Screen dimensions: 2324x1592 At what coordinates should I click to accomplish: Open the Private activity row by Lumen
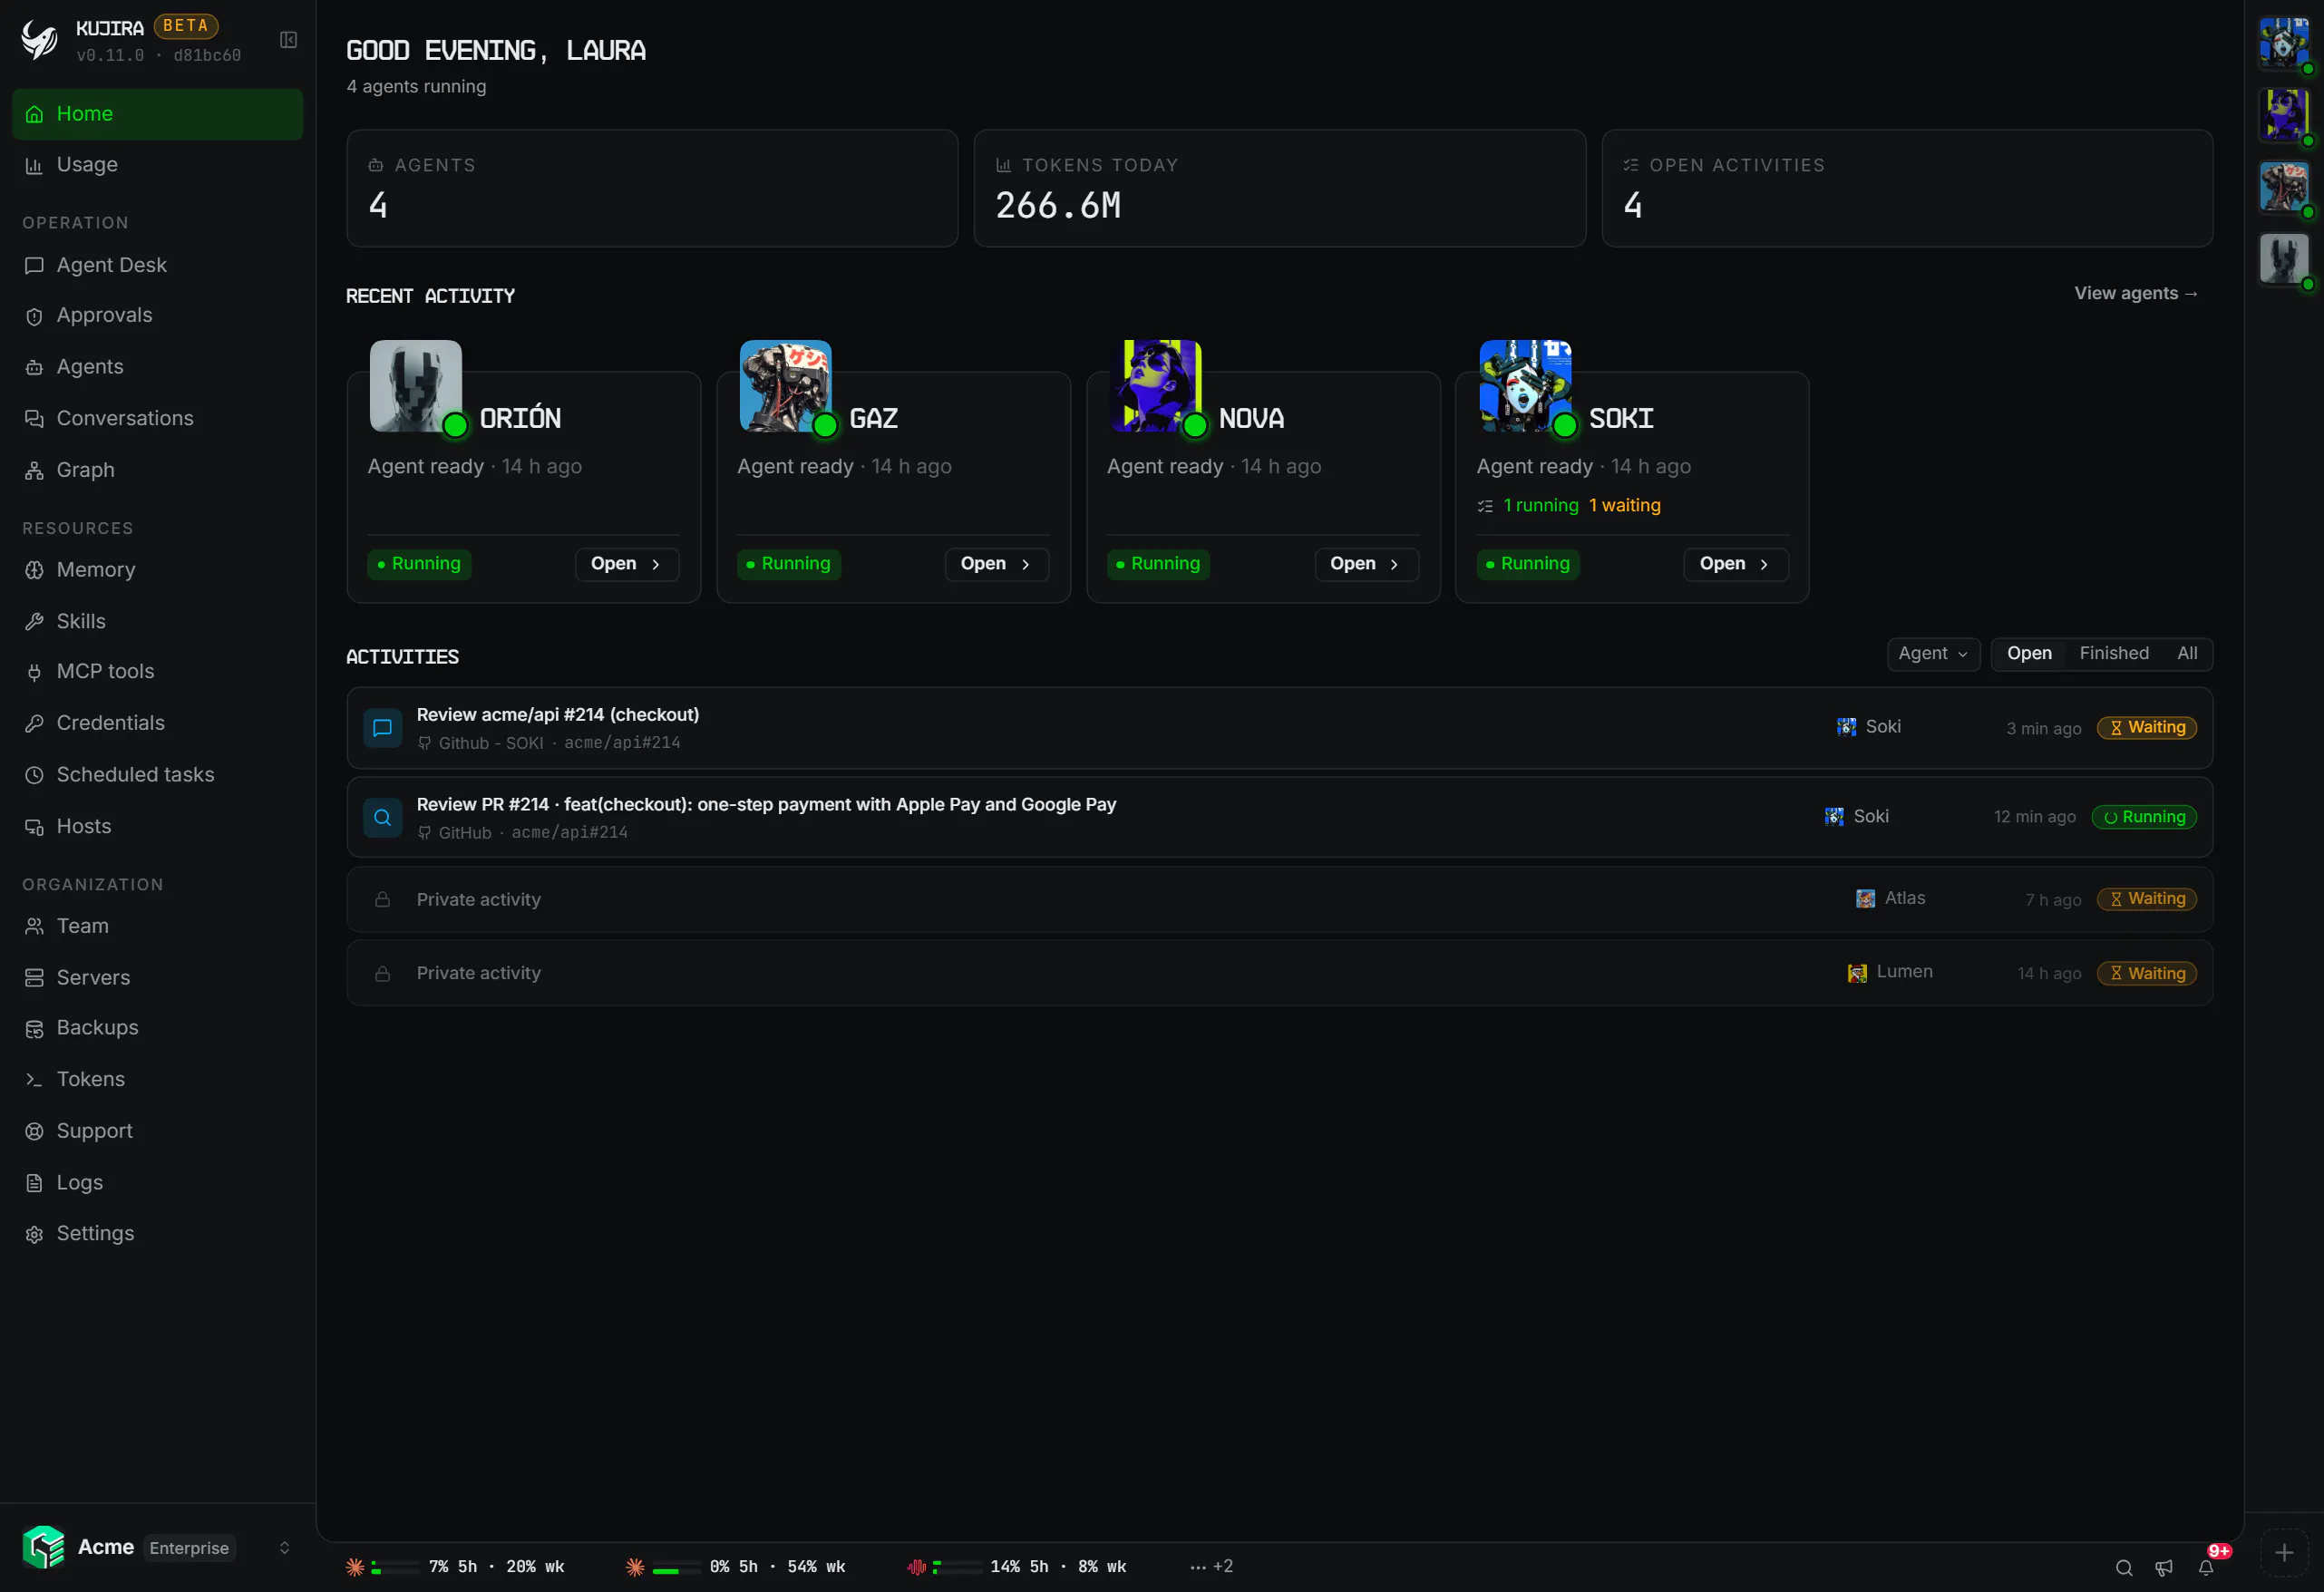[x=1279, y=974]
